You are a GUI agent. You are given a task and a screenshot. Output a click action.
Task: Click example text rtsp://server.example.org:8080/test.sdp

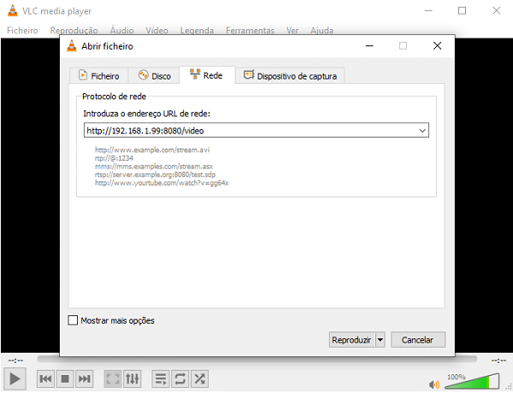click(x=155, y=174)
